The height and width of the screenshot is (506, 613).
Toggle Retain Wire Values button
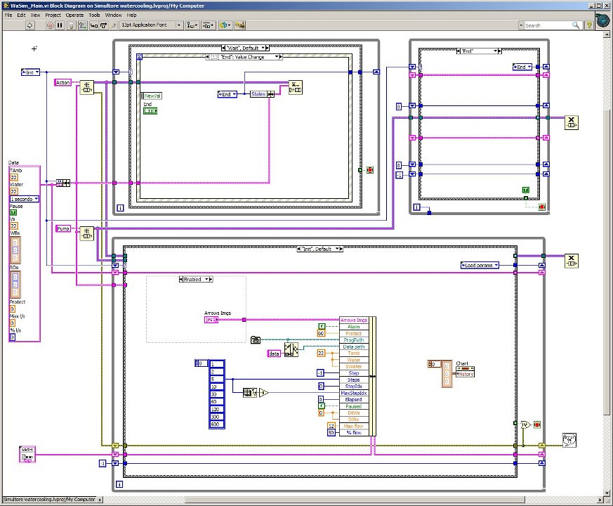tap(82, 25)
